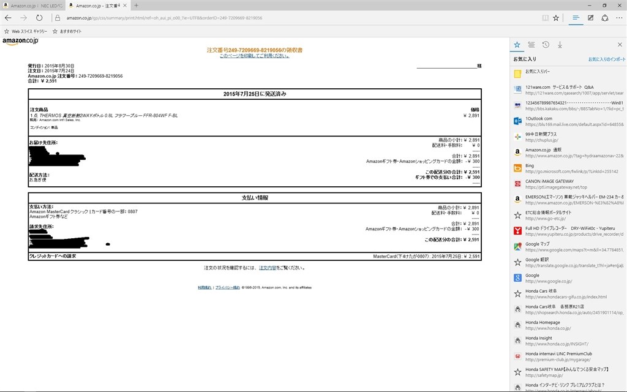The image size is (627, 392).
Task: Open the CANON iMAGE GATEWAY favorite
Action: (569, 184)
